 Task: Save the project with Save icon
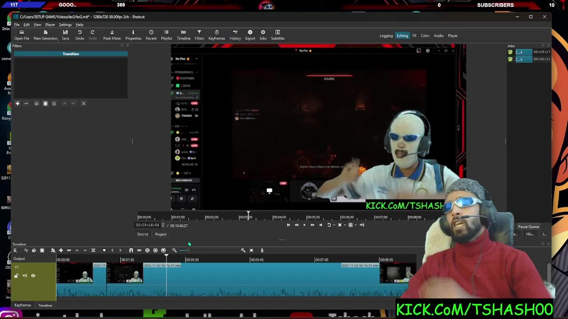tap(65, 35)
